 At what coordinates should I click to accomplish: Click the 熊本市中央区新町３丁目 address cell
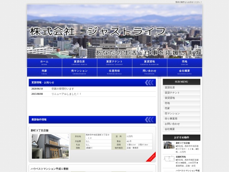pos(98,136)
